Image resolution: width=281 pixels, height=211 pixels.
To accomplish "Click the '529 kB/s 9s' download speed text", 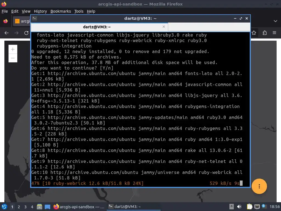I will pyautogui.click(x=224, y=183).
